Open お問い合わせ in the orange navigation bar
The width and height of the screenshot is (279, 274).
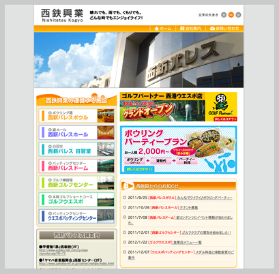224,29
